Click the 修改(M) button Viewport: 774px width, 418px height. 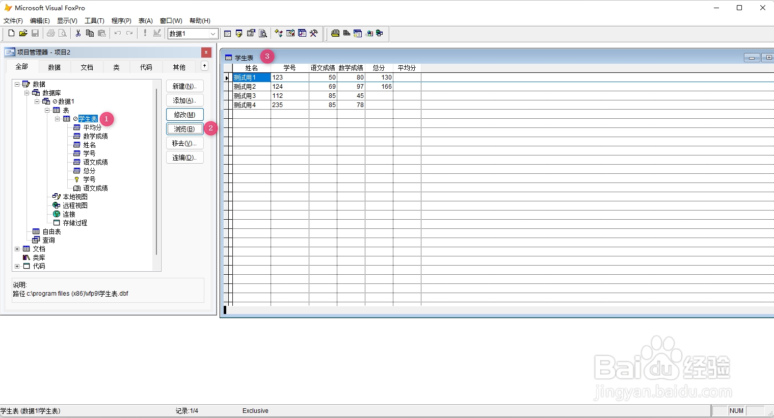coord(185,115)
